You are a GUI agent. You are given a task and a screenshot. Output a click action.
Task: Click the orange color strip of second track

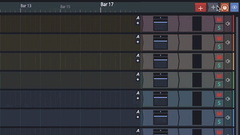pos(233,42)
